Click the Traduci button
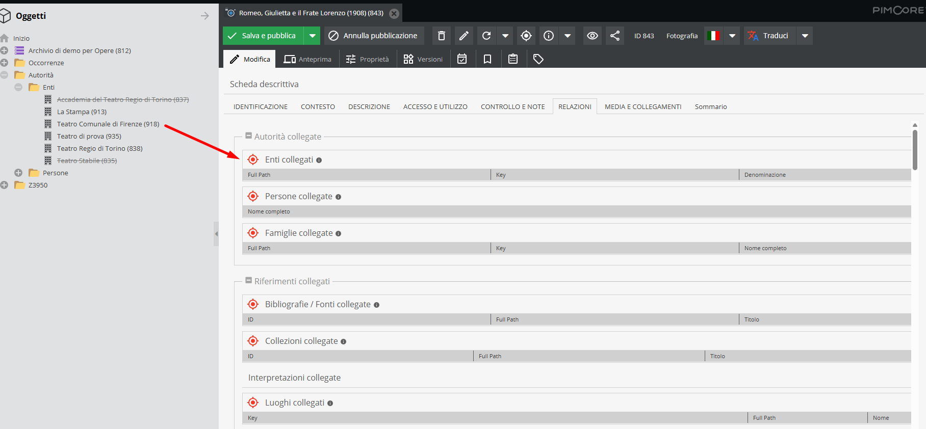The image size is (926, 429). [x=769, y=36]
